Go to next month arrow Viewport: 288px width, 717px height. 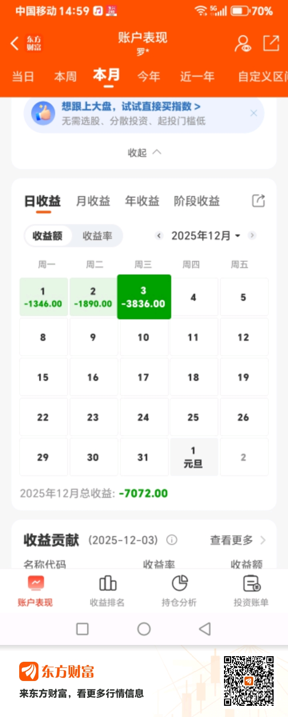252,235
